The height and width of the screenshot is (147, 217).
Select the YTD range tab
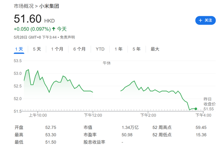(100, 49)
